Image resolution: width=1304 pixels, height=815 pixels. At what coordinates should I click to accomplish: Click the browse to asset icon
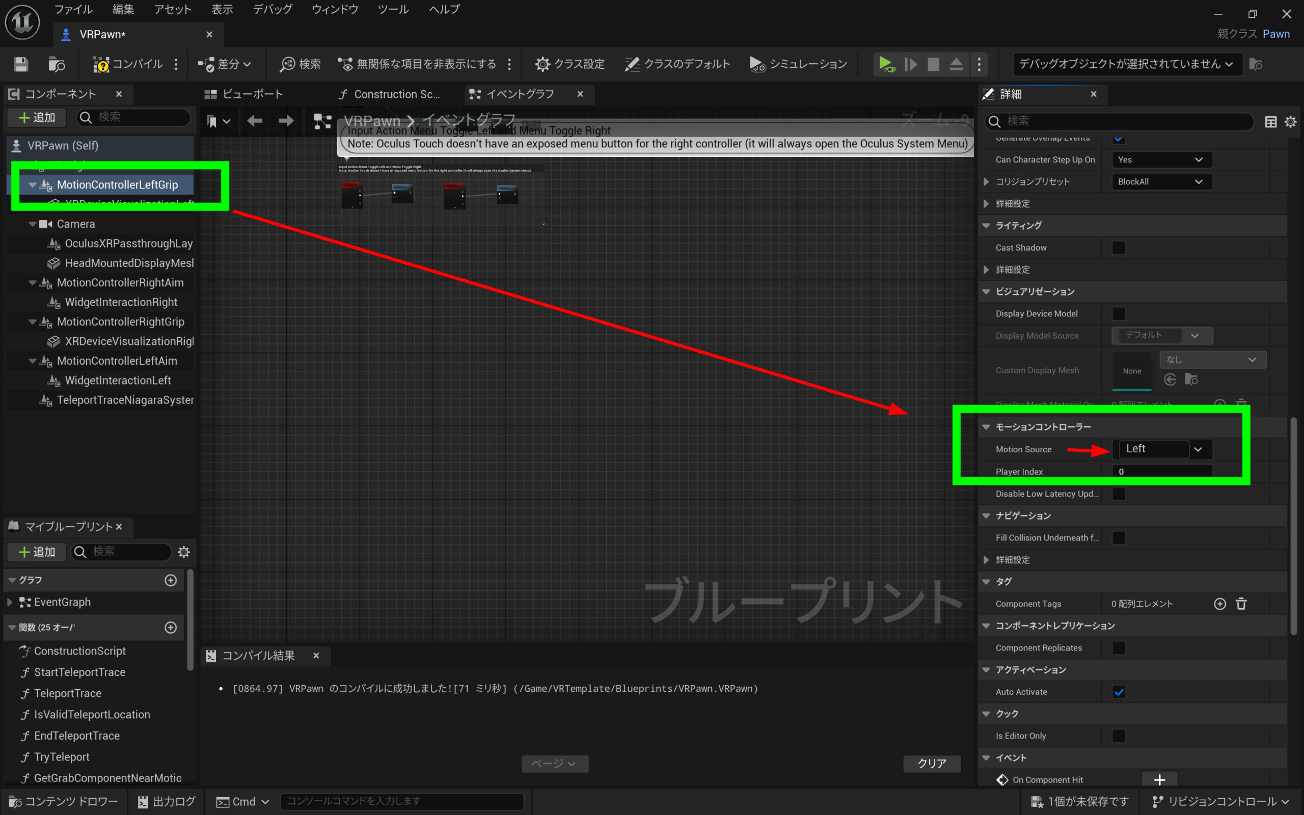click(57, 64)
